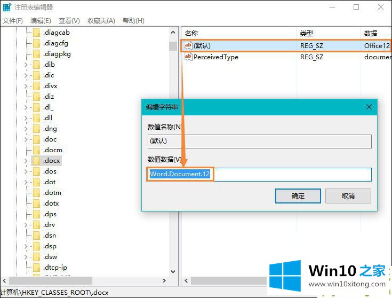The image size is (392, 298).
Task: Click the .docm folder icon
Action: pos(36,150)
